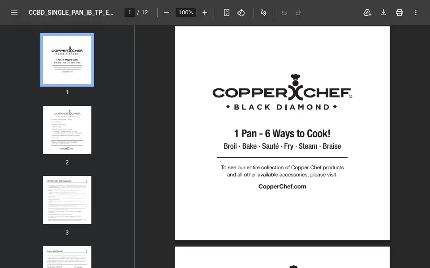Click the thumbnail label number 2
This screenshot has height=268, width=430.
click(x=67, y=163)
